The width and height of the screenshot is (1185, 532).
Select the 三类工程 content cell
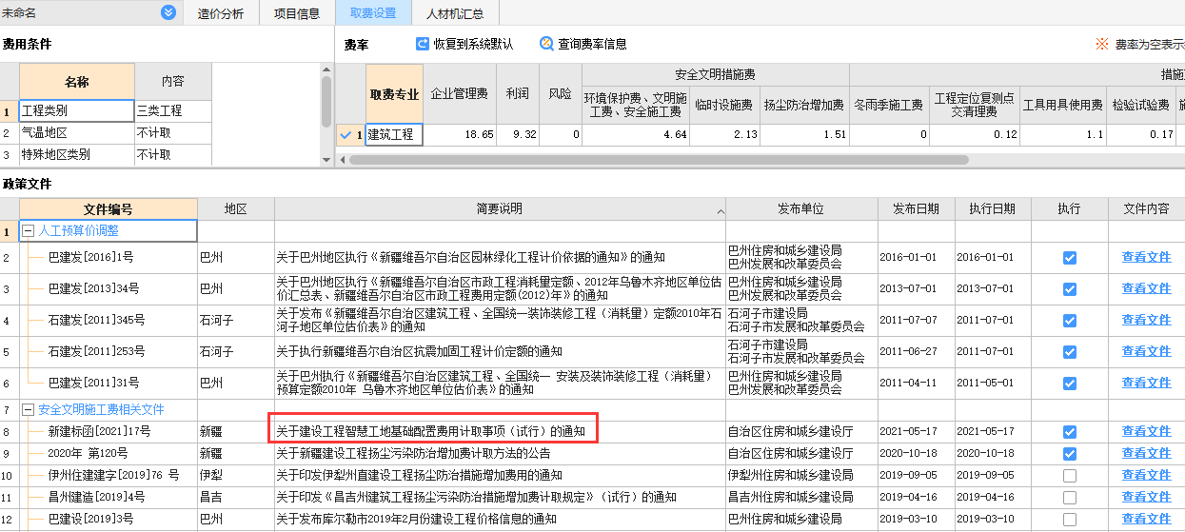173,111
